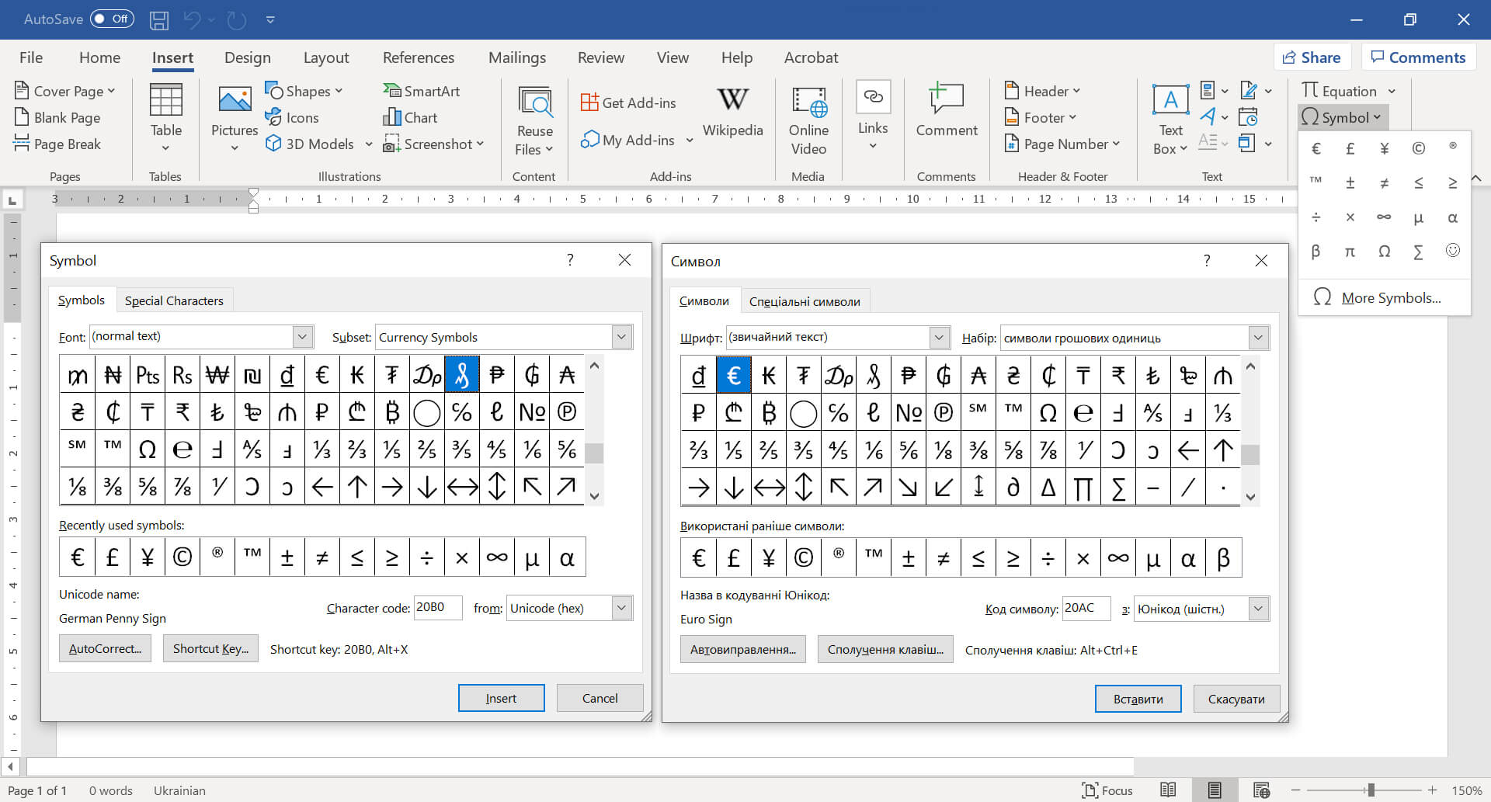The width and height of the screenshot is (1491, 802).
Task: Adjust the zoom slider in status bar
Action: coord(1371,790)
